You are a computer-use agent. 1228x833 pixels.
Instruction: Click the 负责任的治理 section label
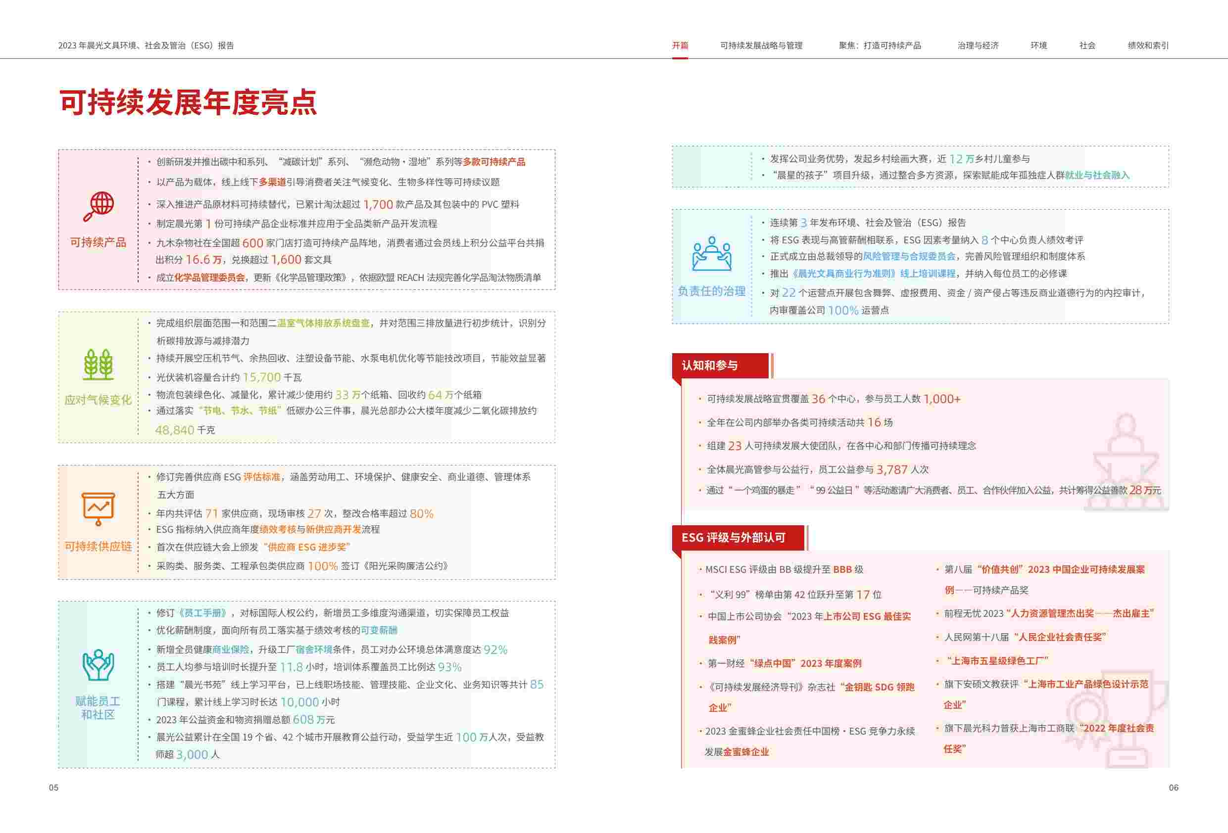pos(711,291)
